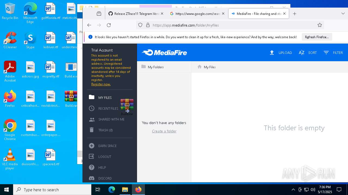Click My Files breadcrumb home
Viewport: 348px width, 195px height.
[x=206, y=67]
